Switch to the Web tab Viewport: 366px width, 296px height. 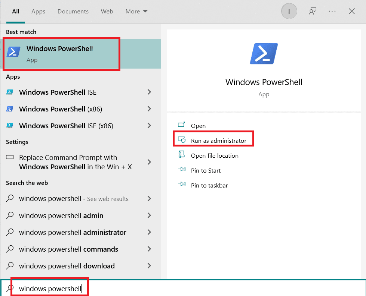pos(107,11)
